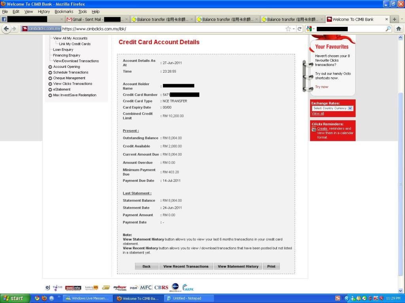Click the 'Try now' link
The width and height of the screenshot is (405, 303).
322,87
